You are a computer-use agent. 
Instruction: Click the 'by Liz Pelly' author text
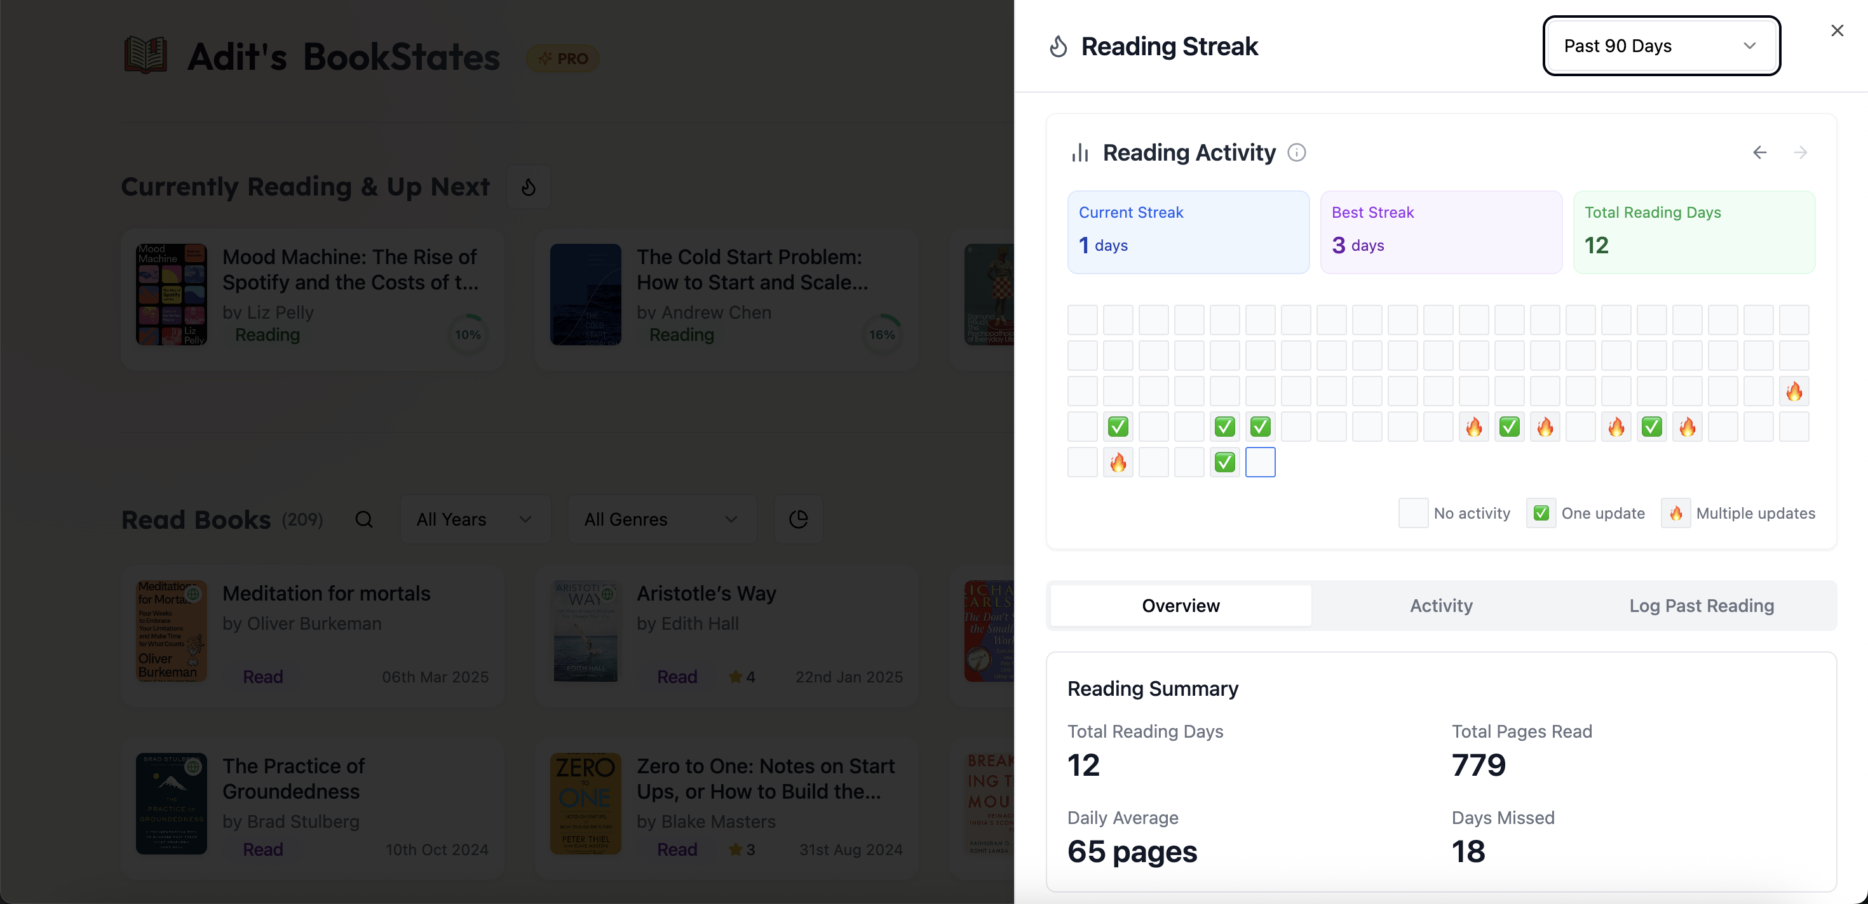[268, 312]
